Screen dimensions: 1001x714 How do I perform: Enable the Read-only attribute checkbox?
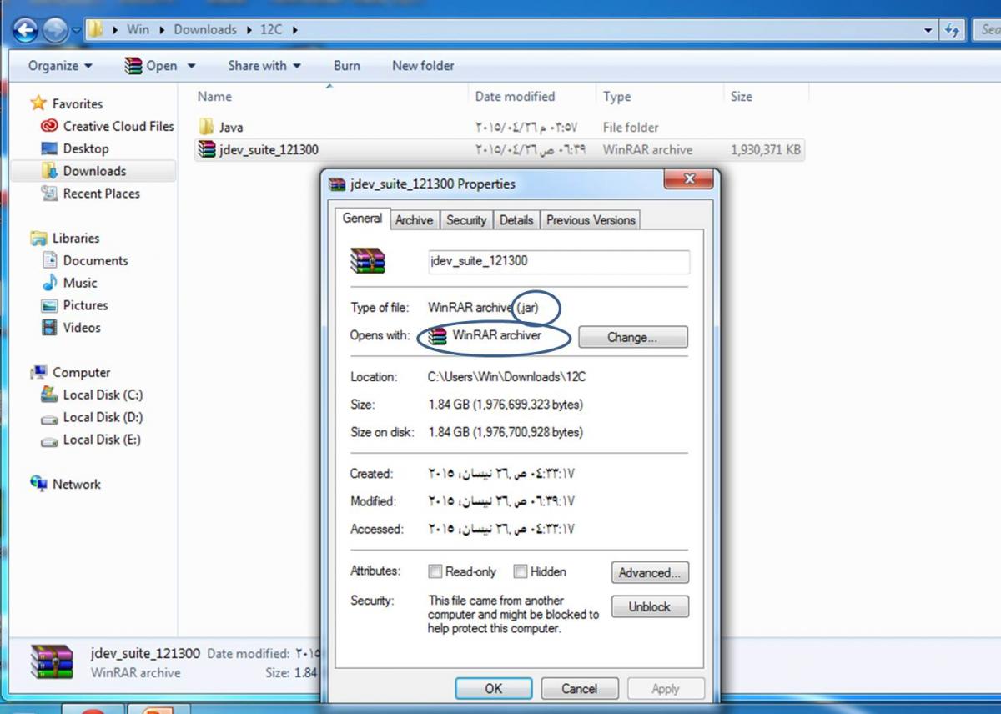click(x=435, y=572)
